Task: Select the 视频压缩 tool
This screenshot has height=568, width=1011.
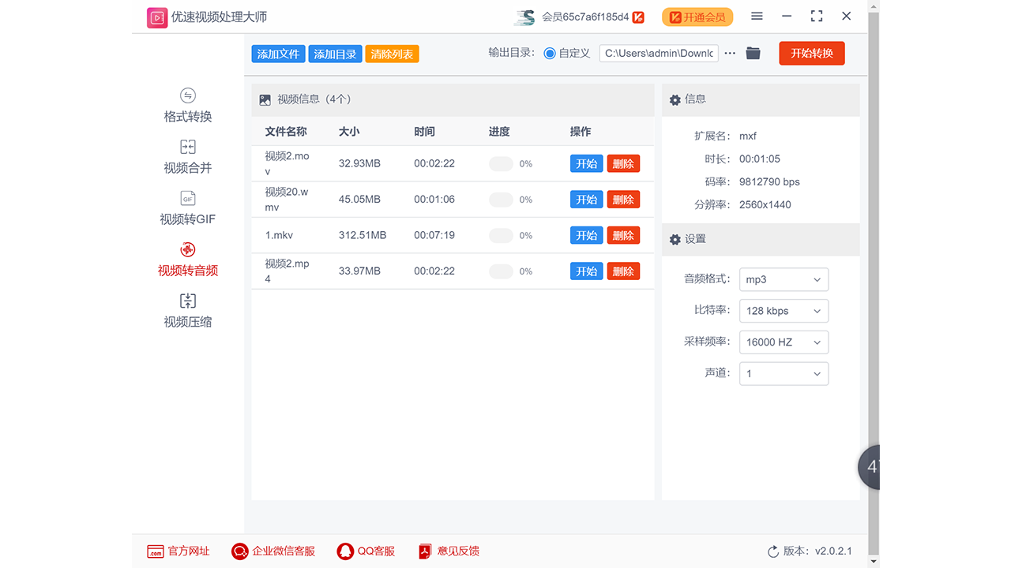Action: click(x=187, y=311)
